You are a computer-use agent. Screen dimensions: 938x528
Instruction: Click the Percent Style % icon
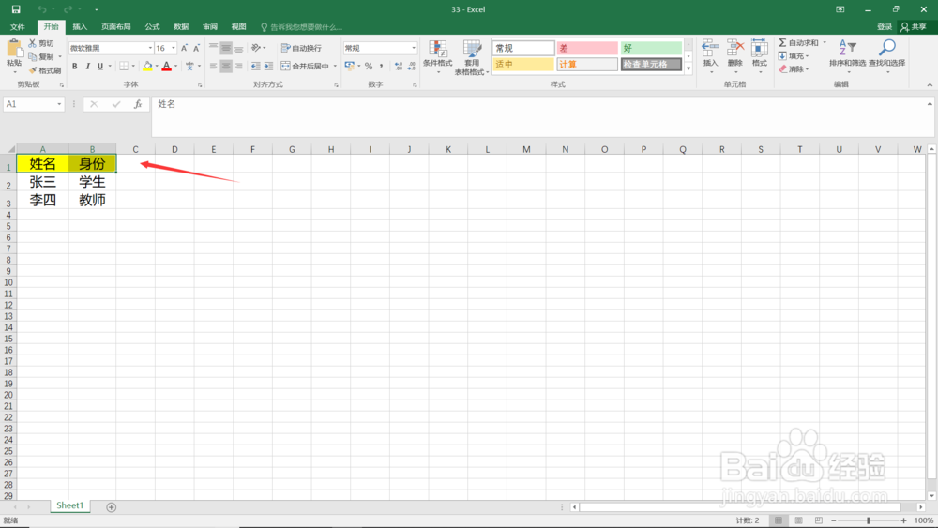[369, 66]
